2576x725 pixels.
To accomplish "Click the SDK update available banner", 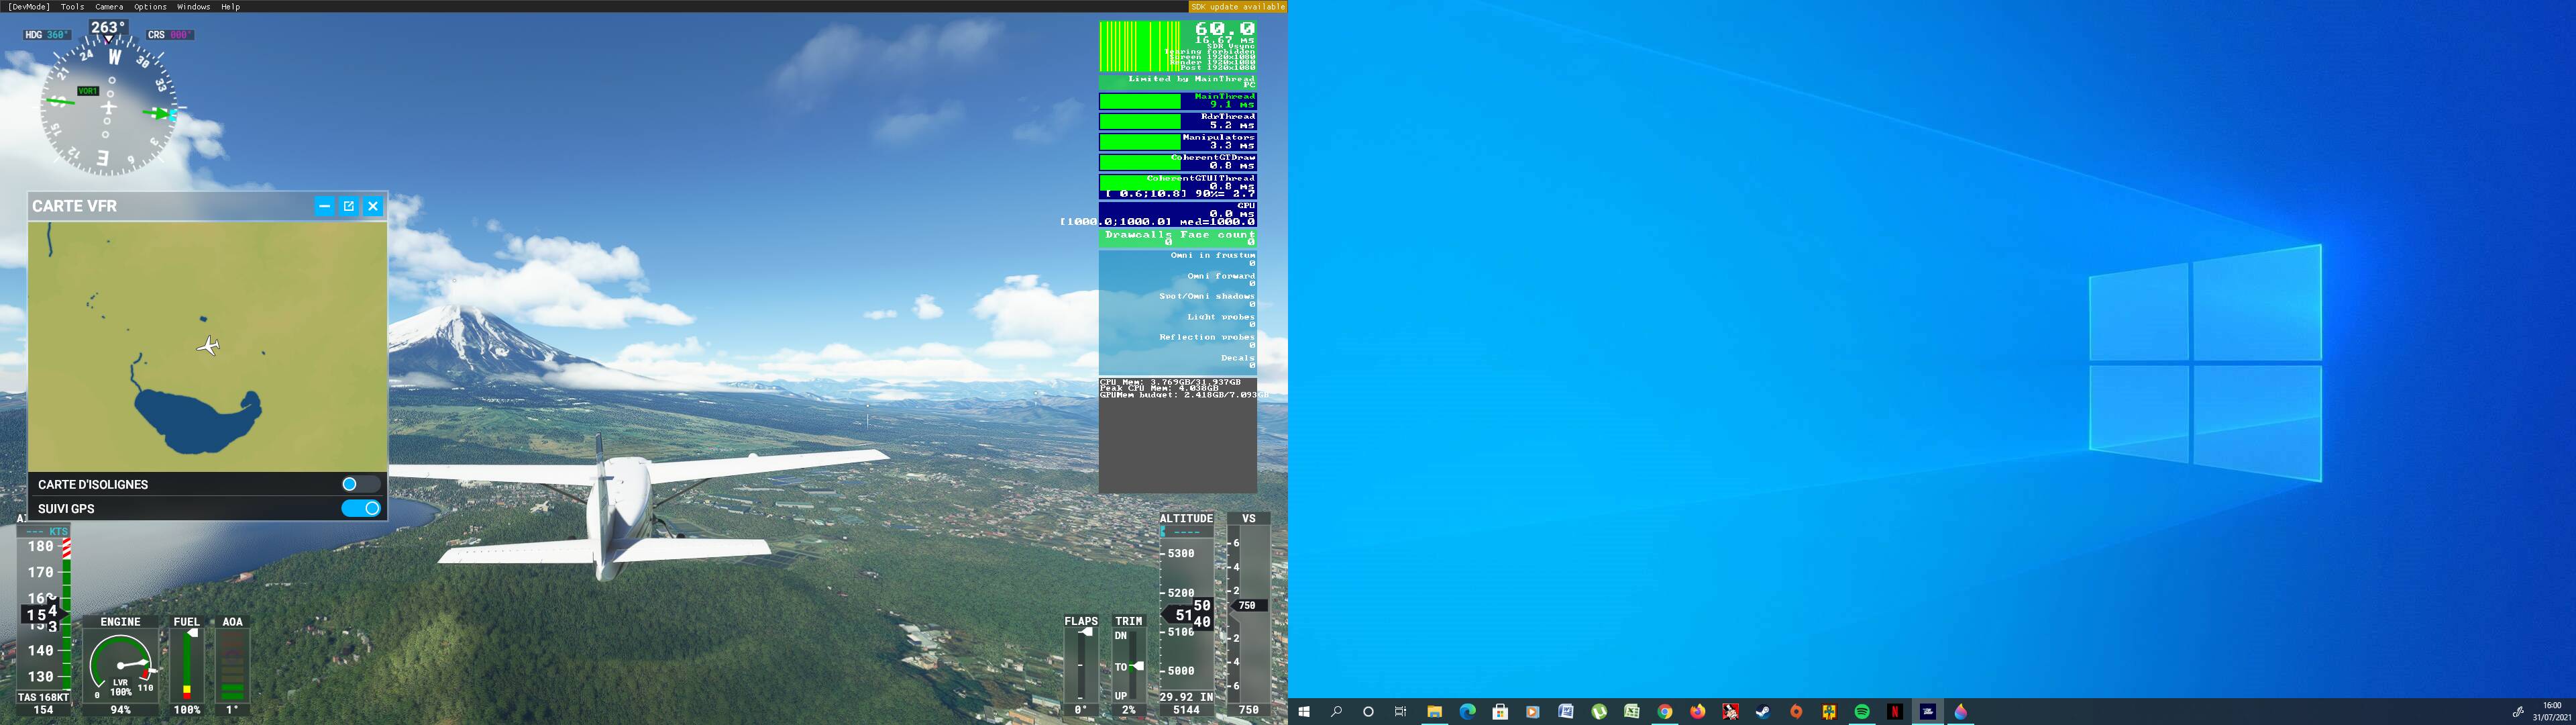I will point(1236,6).
